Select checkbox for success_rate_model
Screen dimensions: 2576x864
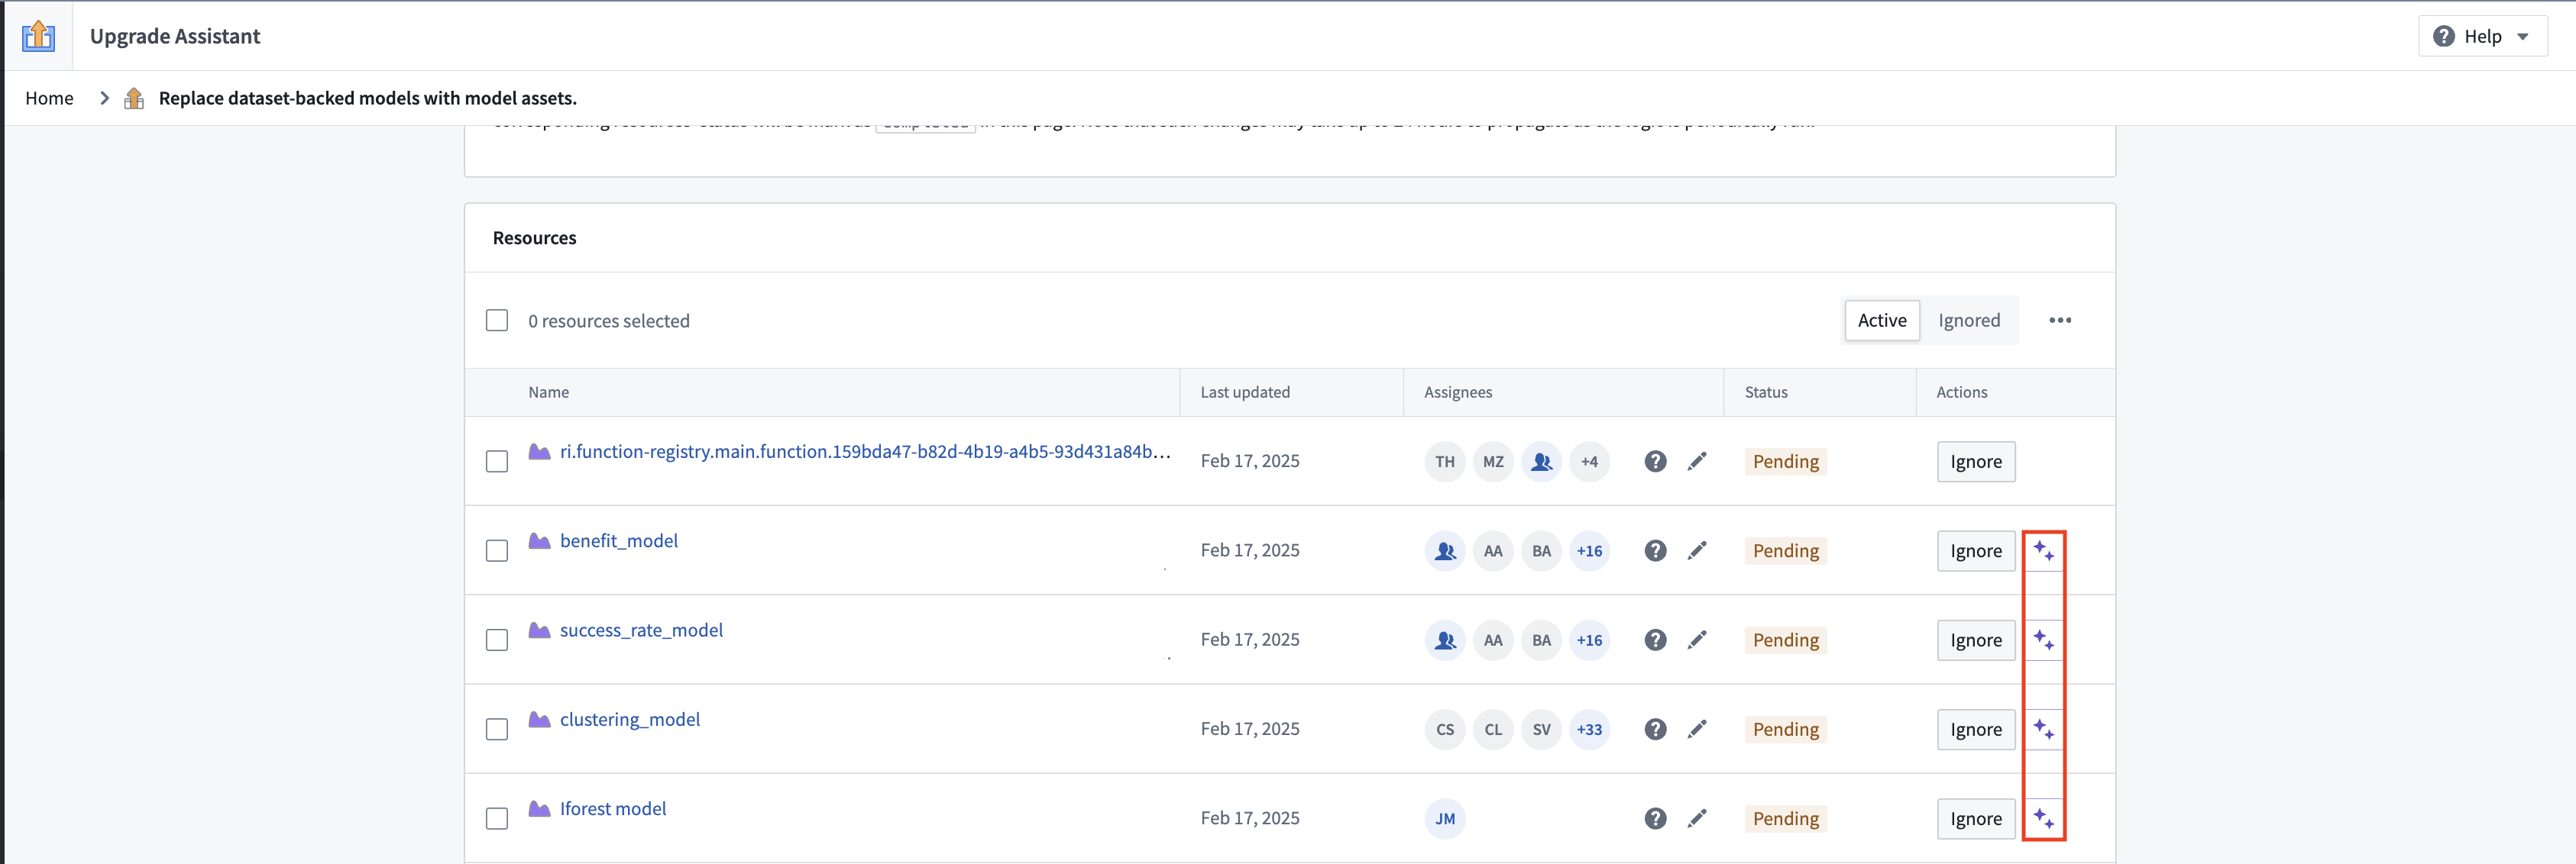point(497,640)
